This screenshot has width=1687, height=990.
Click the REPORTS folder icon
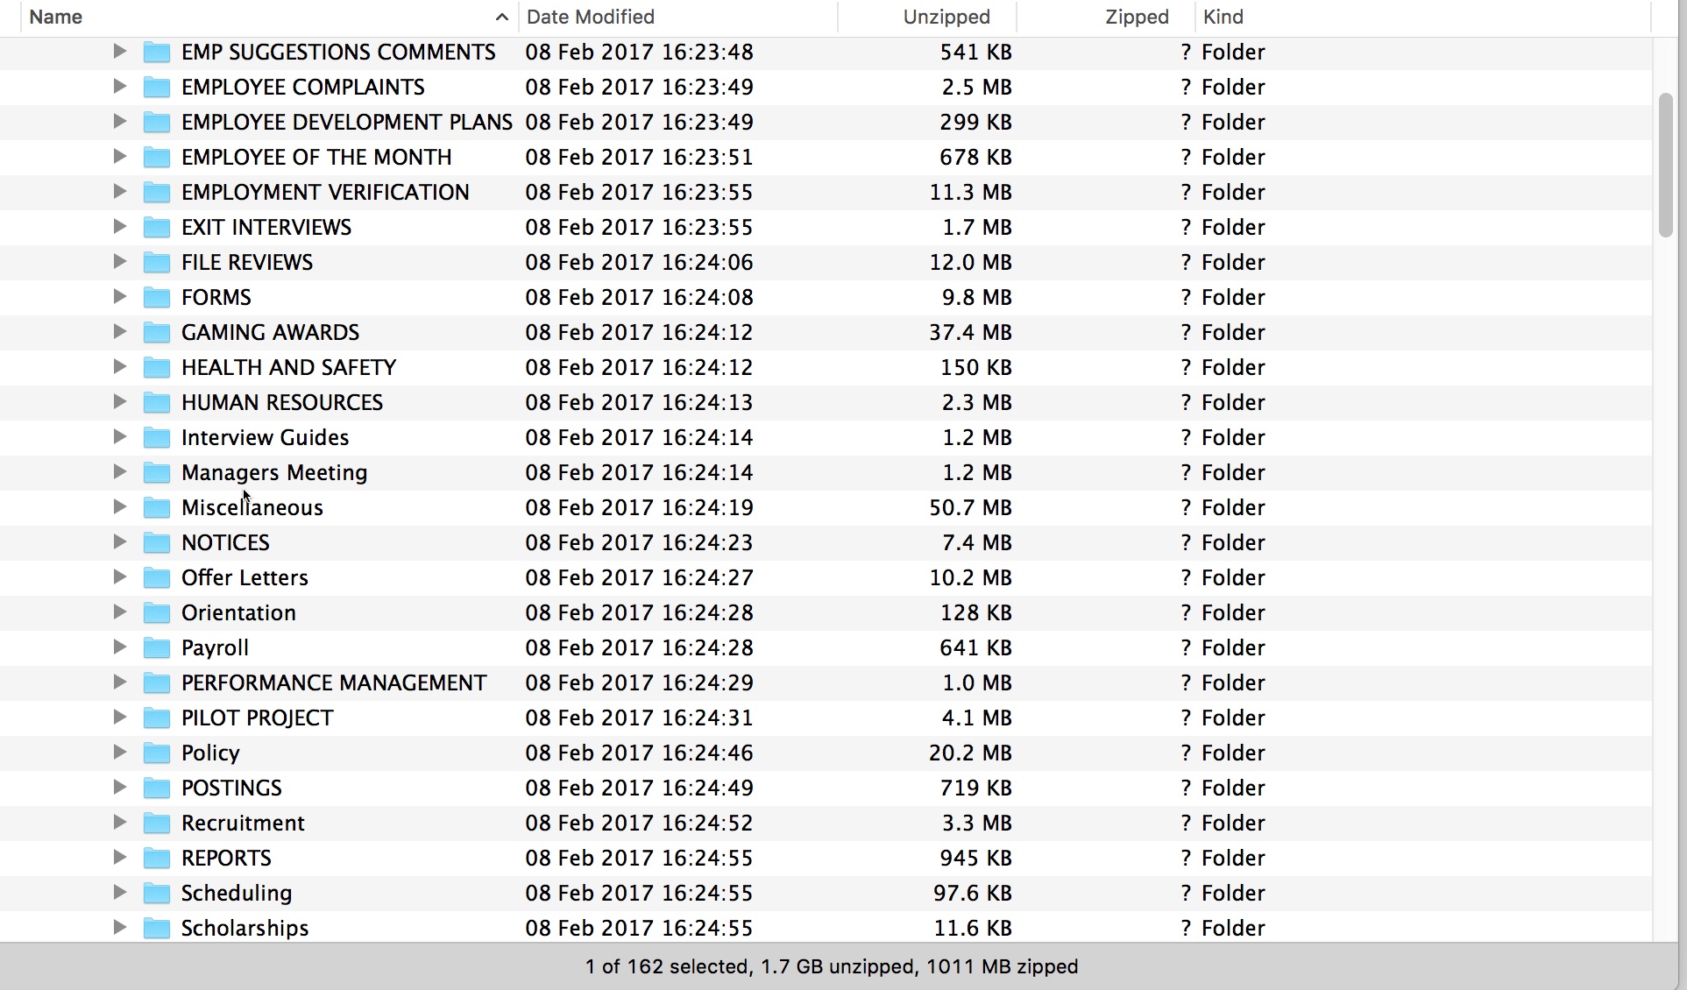pyautogui.click(x=157, y=859)
